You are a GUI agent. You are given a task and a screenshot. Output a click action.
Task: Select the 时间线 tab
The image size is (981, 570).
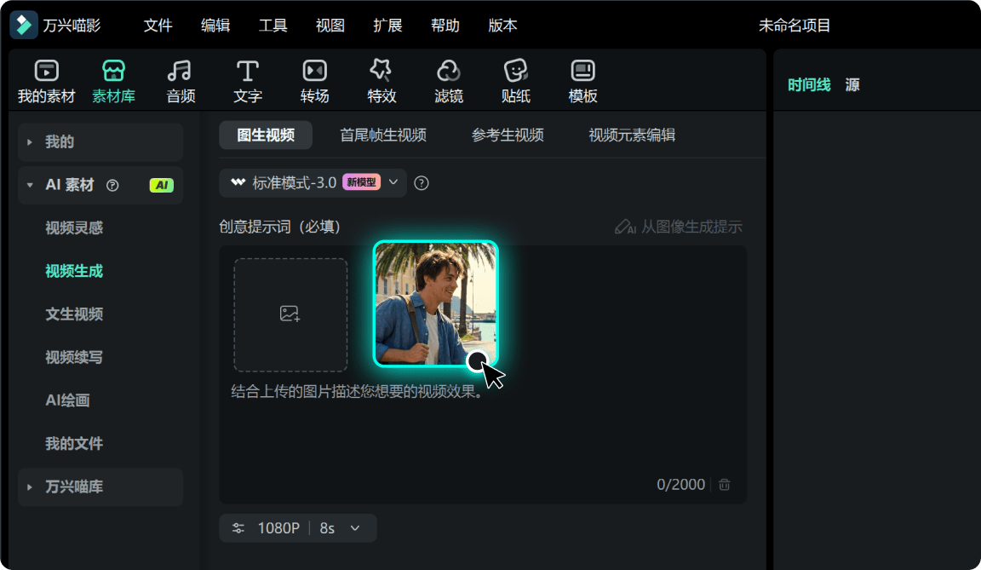coord(809,84)
